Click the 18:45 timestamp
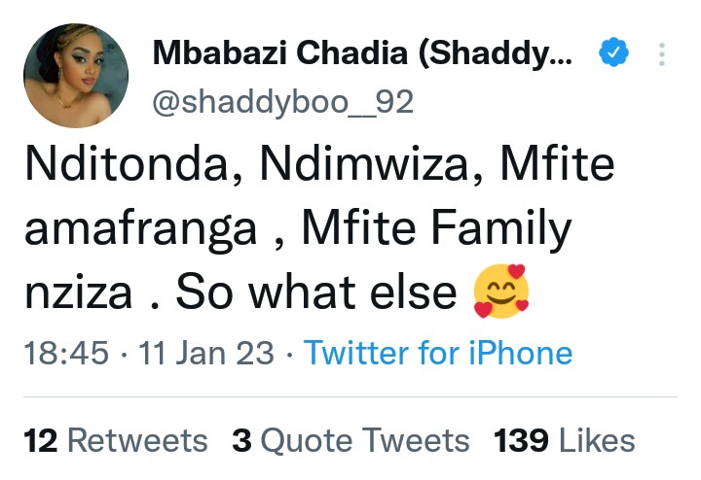This screenshot has width=701, height=480. pyautogui.click(x=64, y=354)
